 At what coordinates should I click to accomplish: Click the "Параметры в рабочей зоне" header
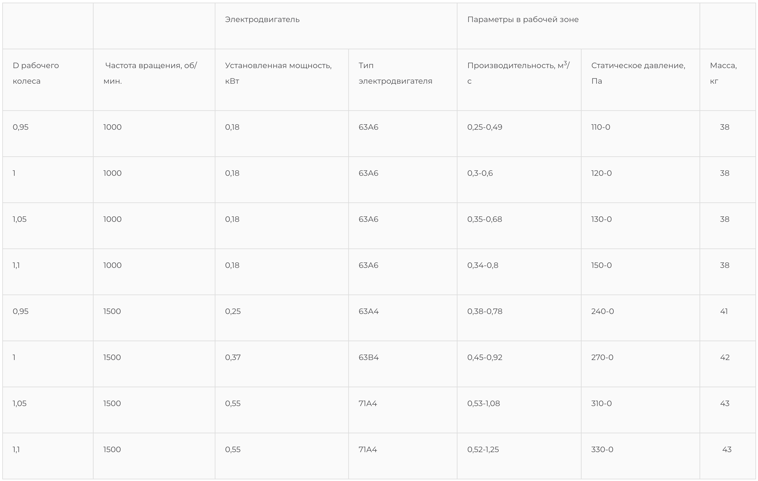[523, 19]
